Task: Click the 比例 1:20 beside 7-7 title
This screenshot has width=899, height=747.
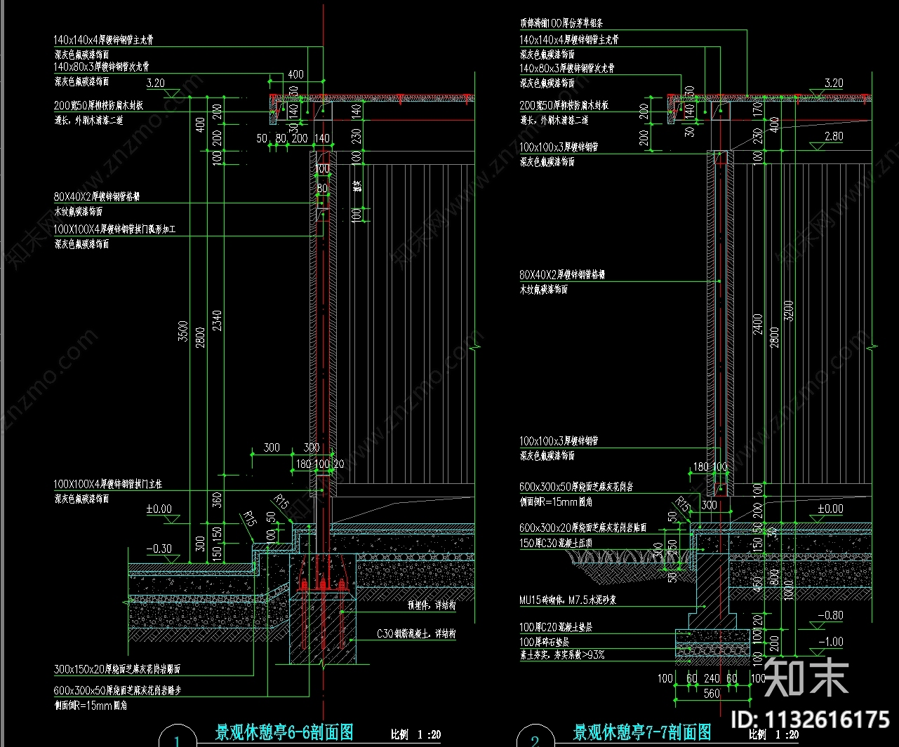Action: tap(774, 734)
